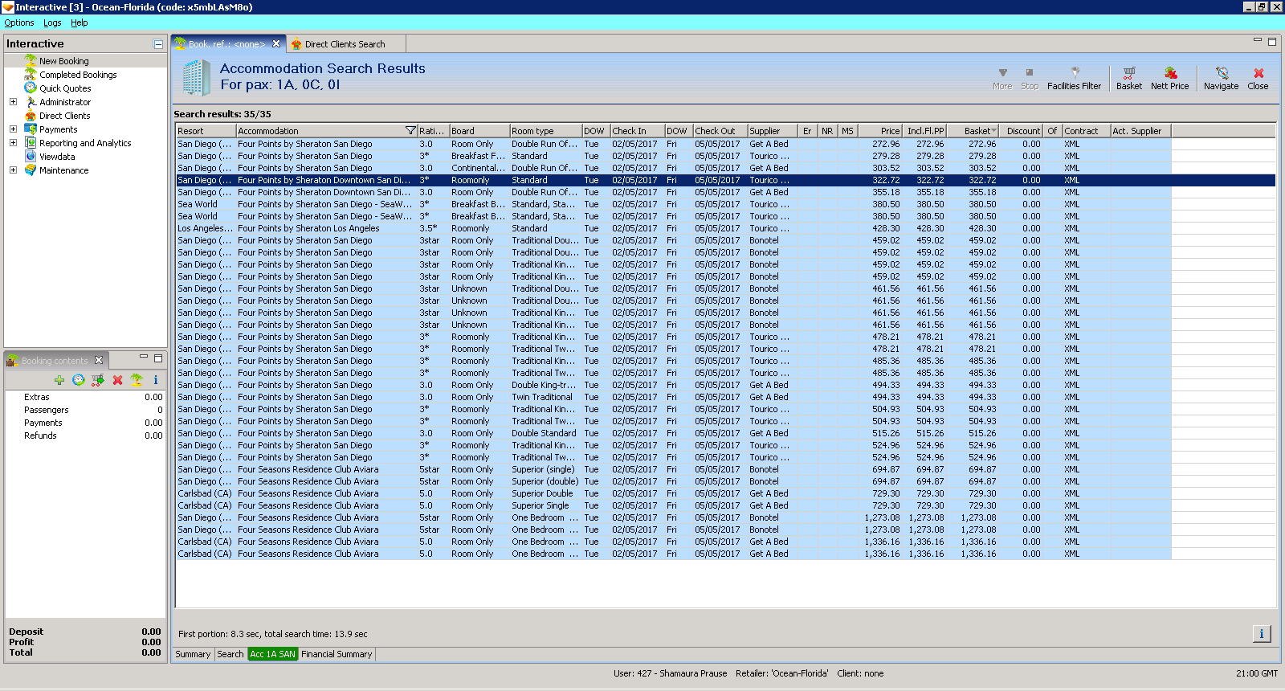Screen dimensions: 1285x691
Task: Sort by the Resort column header
Action: point(206,131)
